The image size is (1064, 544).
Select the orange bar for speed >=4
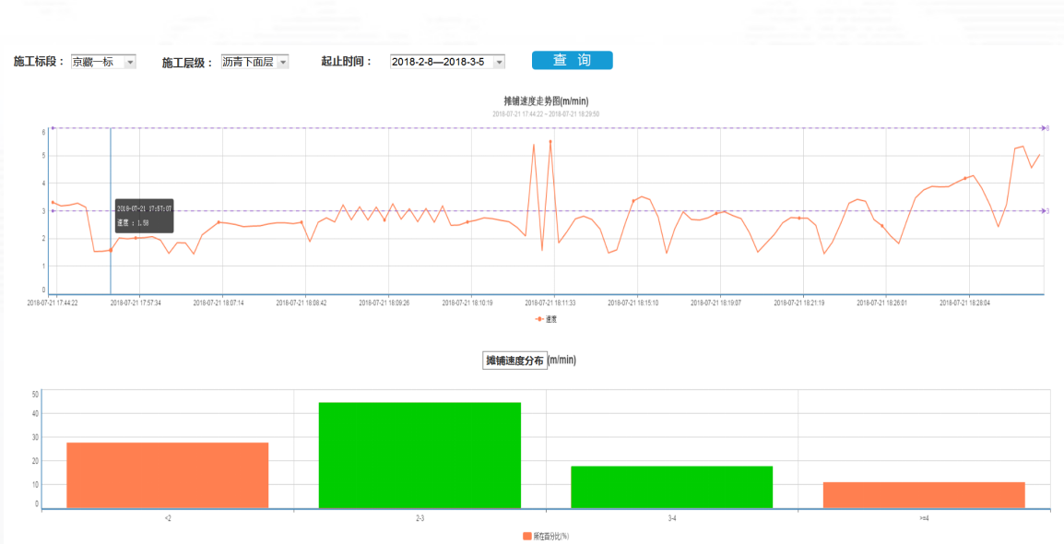pos(924,494)
